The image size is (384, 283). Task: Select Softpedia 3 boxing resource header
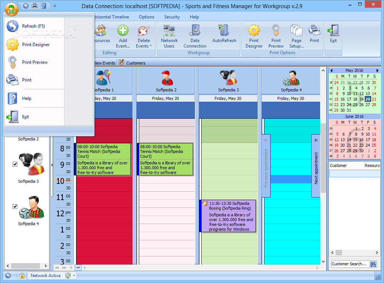pos(228,81)
